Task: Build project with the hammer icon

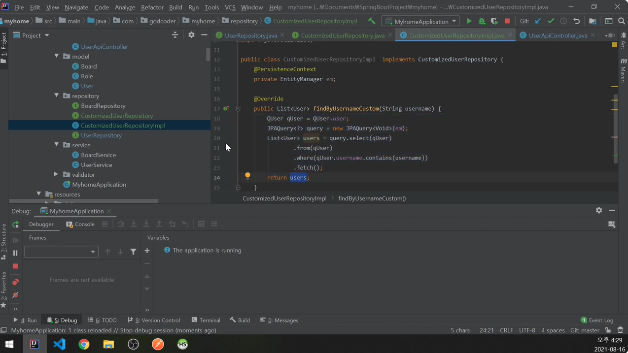Action: coord(372,21)
